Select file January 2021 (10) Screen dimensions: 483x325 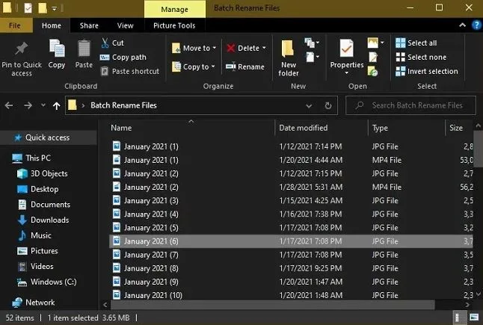pyautogui.click(x=291, y=295)
